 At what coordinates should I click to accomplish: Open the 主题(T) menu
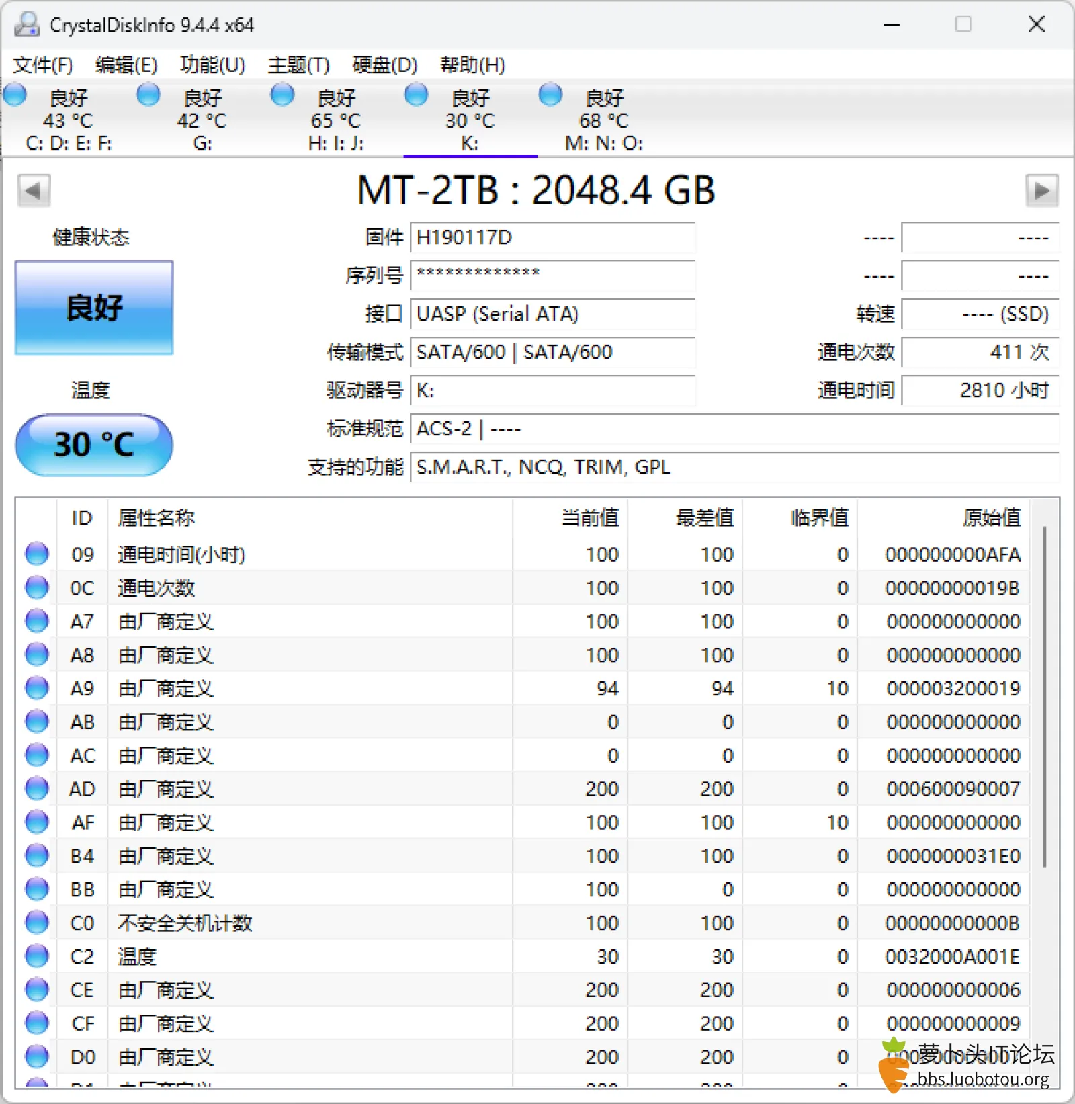298,65
